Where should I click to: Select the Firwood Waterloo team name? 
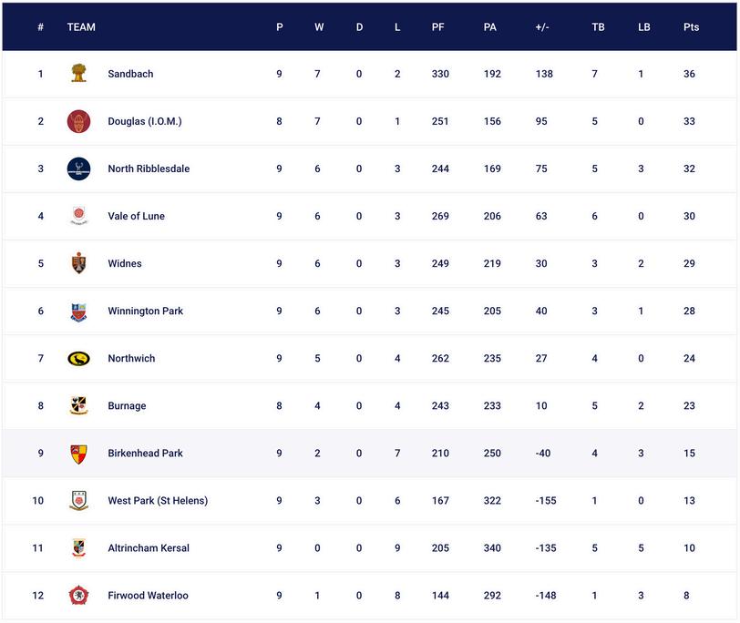coord(148,596)
